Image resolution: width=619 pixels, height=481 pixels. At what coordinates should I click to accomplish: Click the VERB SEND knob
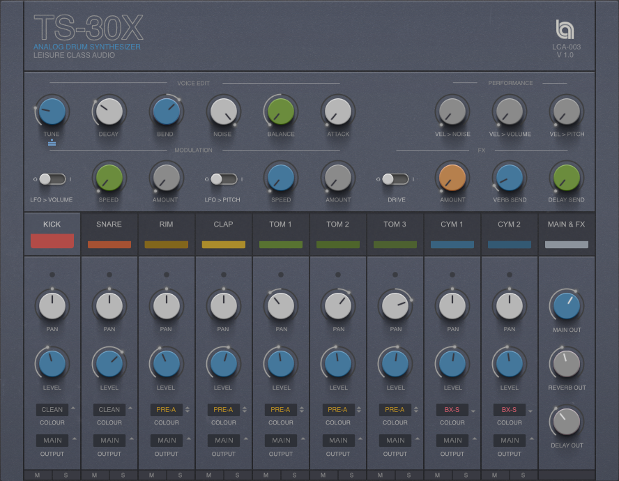pos(509,179)
